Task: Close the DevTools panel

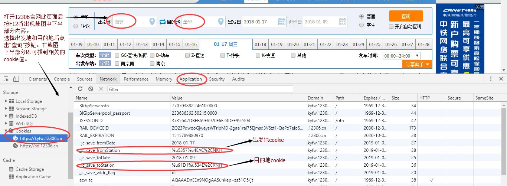Action: [501, 79]
